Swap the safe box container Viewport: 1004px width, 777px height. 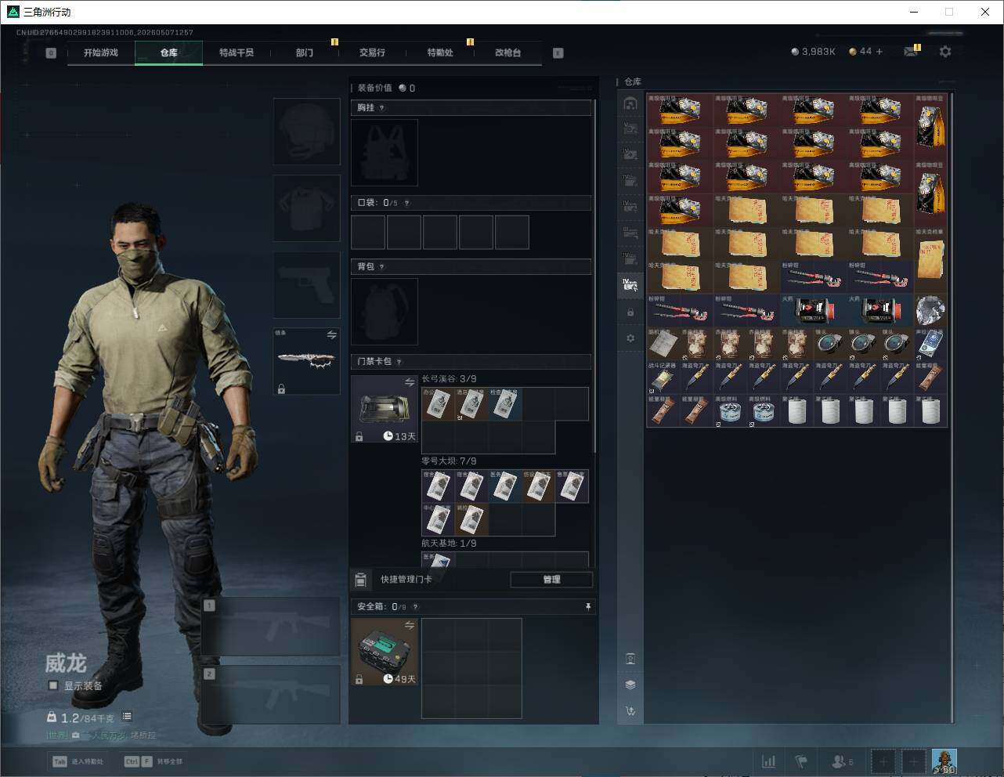[x=410, y=625]
